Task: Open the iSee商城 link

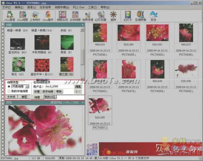Action: pos(92,148)
